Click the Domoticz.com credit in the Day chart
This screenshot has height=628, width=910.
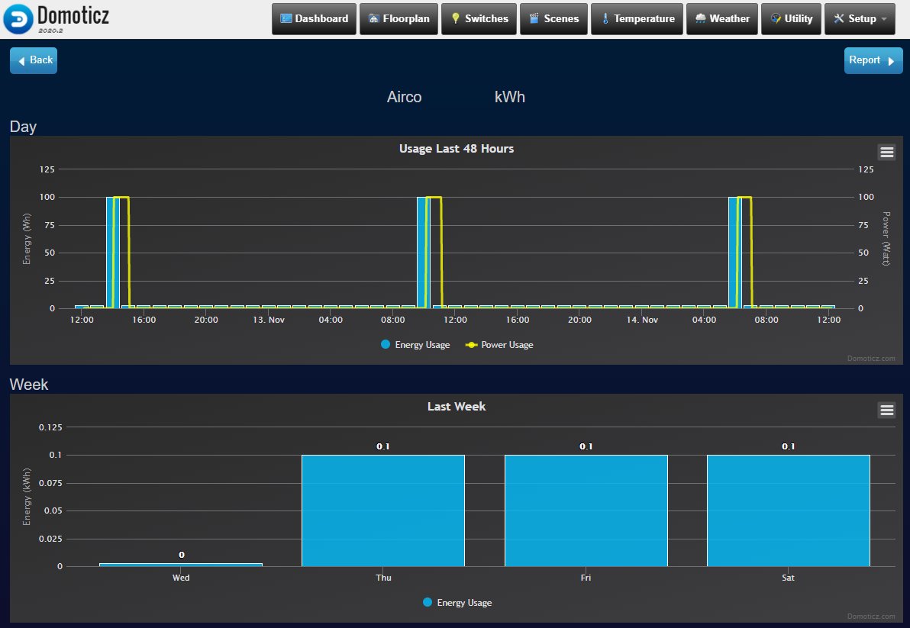[871, 359]
